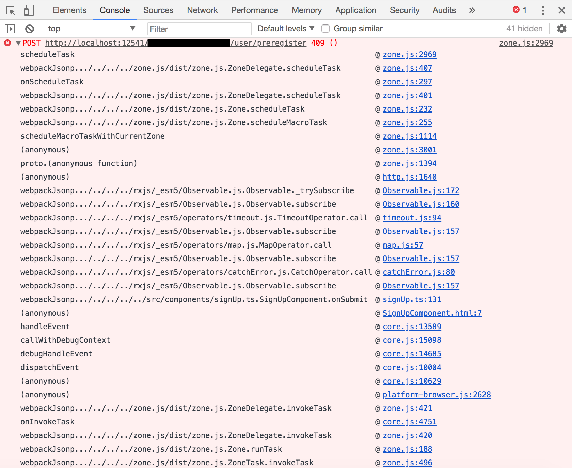572x468 pixels.
Task: Open DevTools settings gear
Action: (x=562, y=29)
